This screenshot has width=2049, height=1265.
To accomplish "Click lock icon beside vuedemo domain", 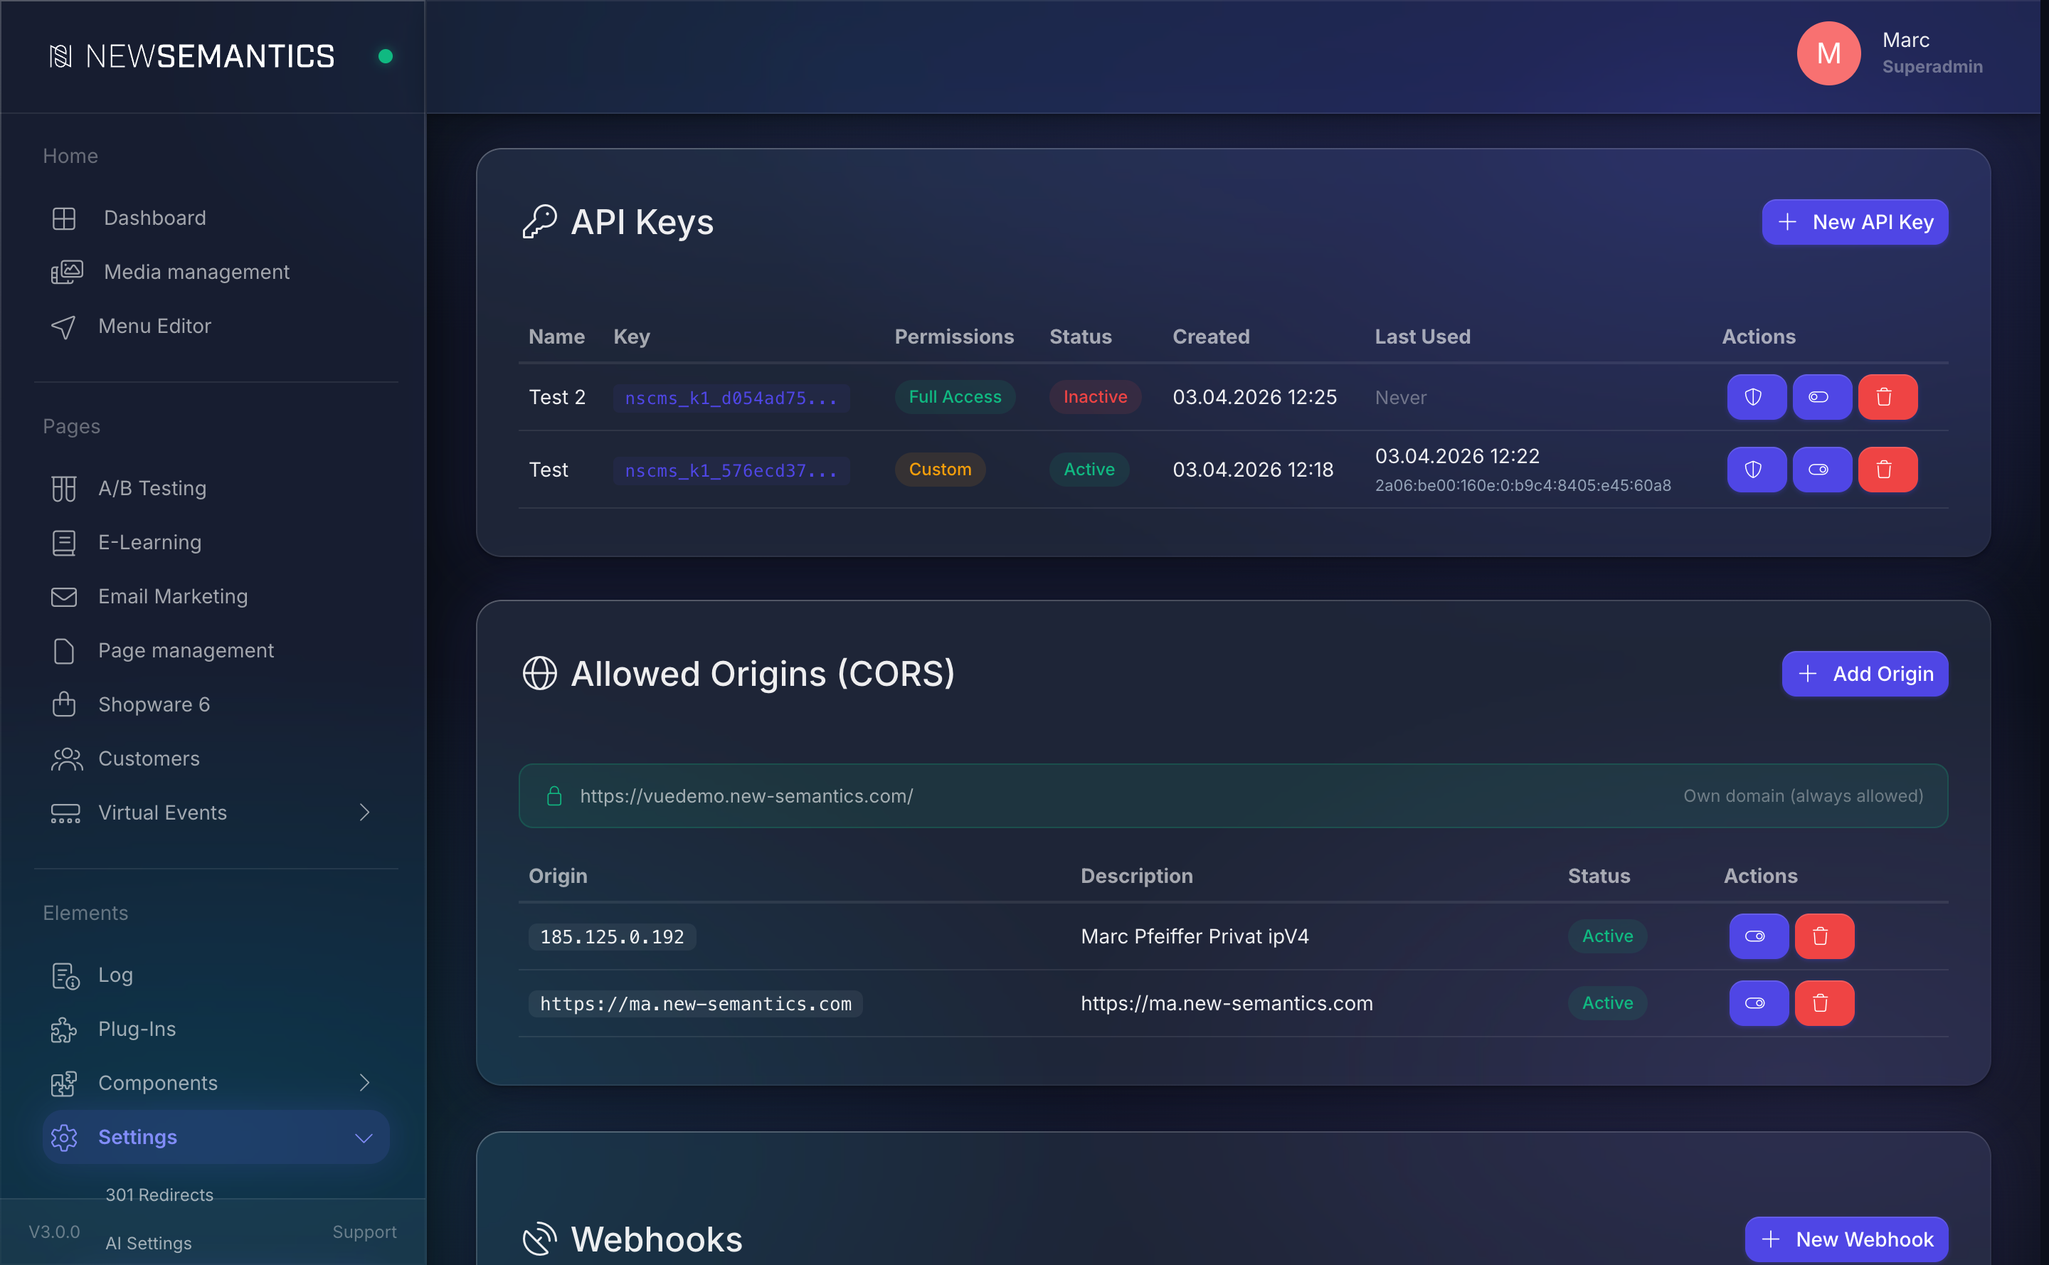I will tap(553, 795).
